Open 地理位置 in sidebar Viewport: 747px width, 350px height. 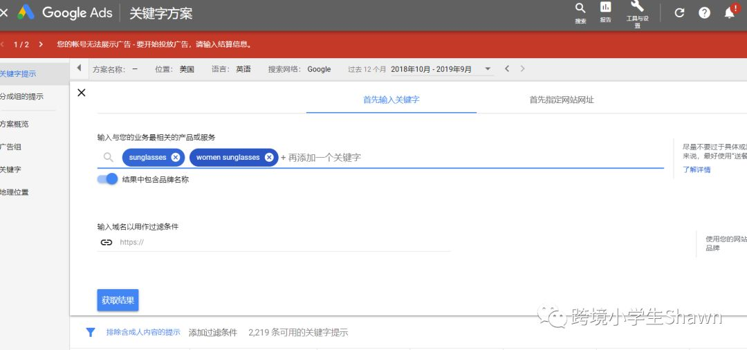[15, 192]
